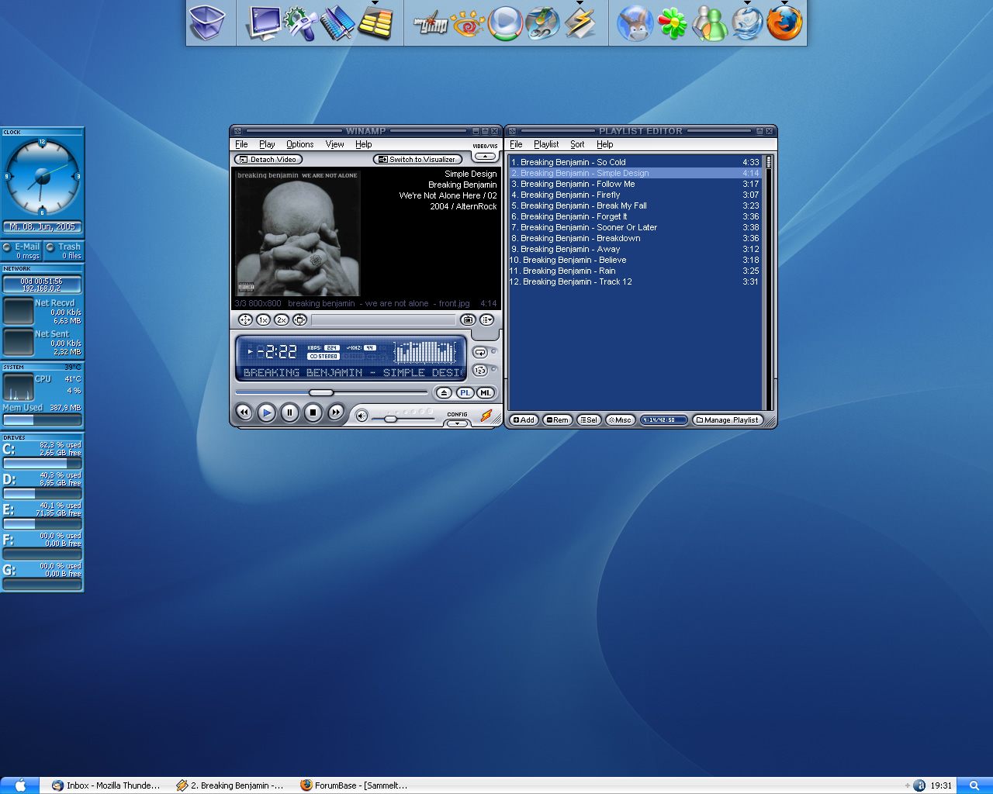Open the playlist Rem menu

(557, 419)
